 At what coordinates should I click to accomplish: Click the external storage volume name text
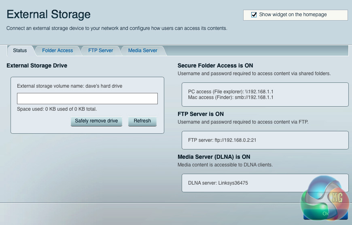tap(70, 86)
